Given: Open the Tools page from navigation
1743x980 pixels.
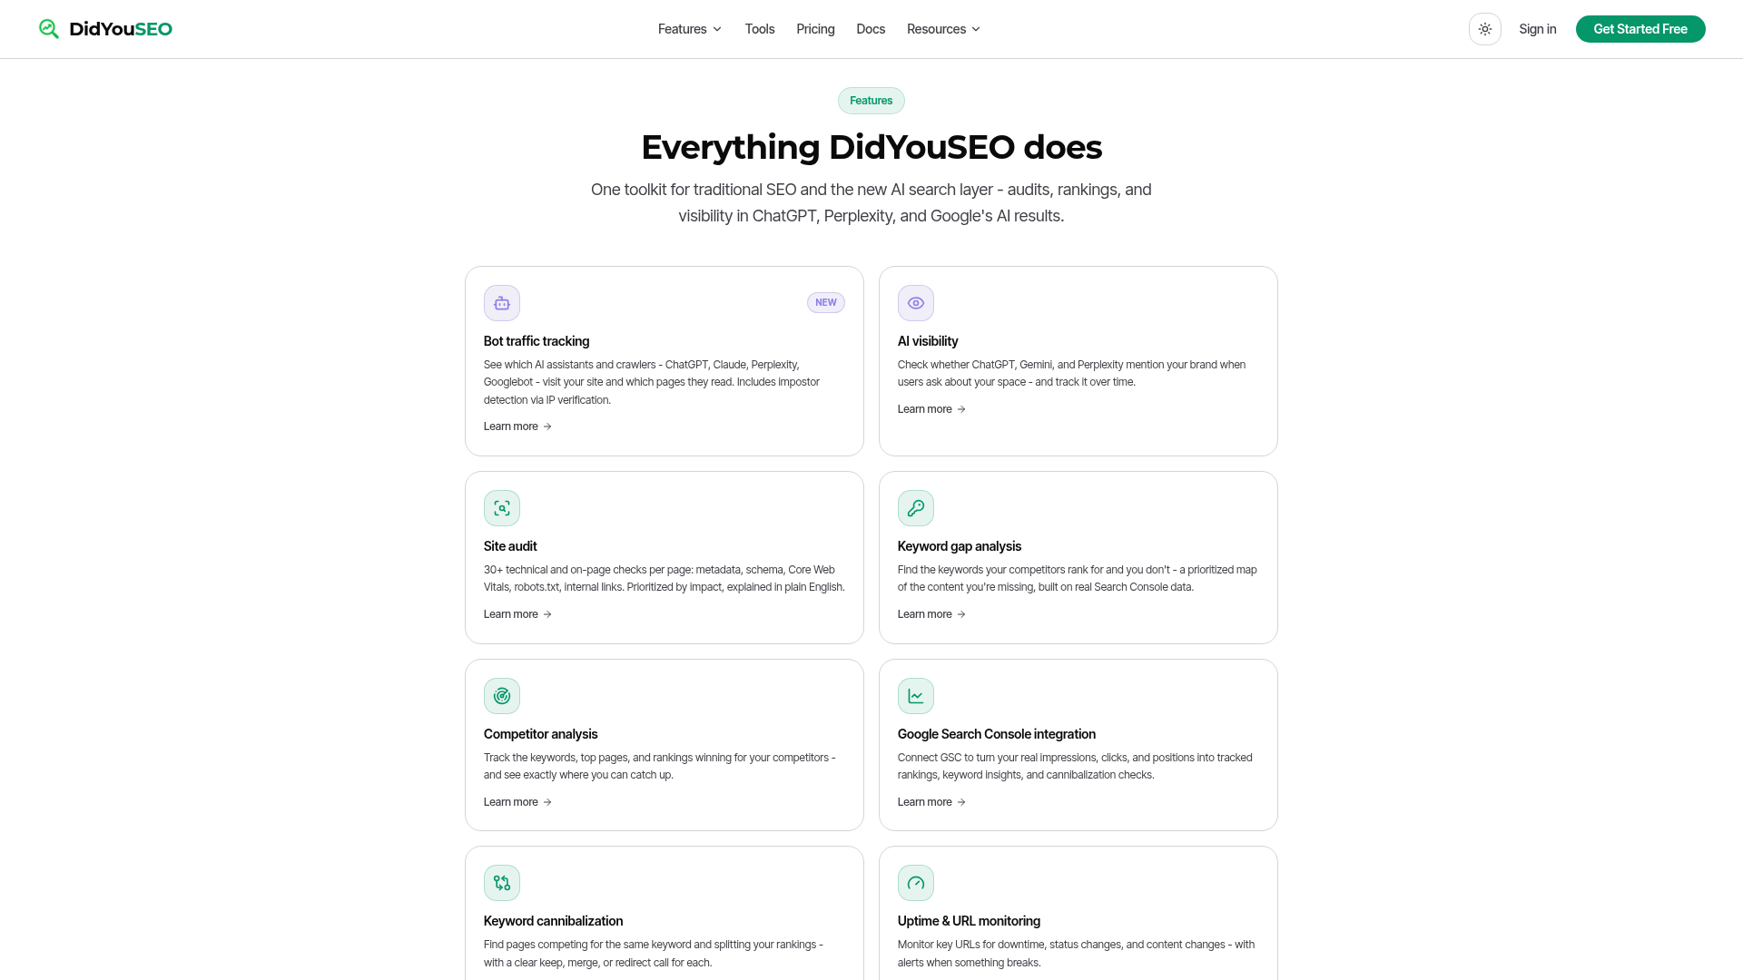Looking at the screenshot, I should [x=760, y=29].
